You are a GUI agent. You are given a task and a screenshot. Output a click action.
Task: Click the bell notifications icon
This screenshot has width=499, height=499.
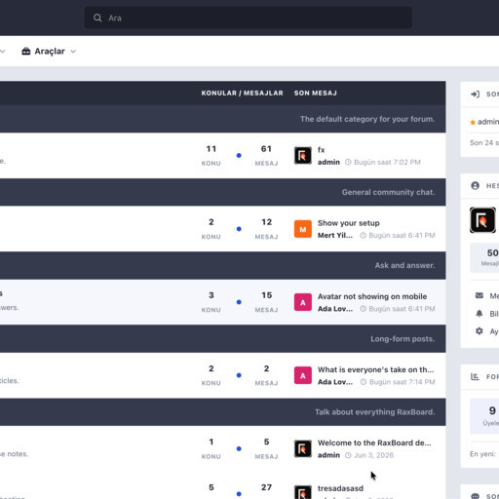(x=480, y=314)
